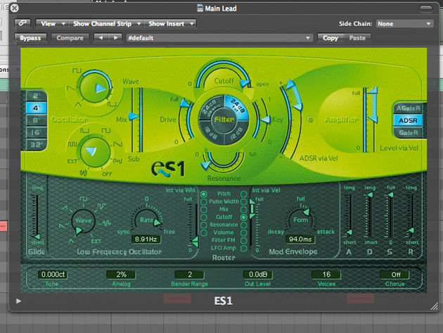The height and width of the screenshot is (333, 443).
Task: Click the LFO Rate knob
Action: coord(146,220)
